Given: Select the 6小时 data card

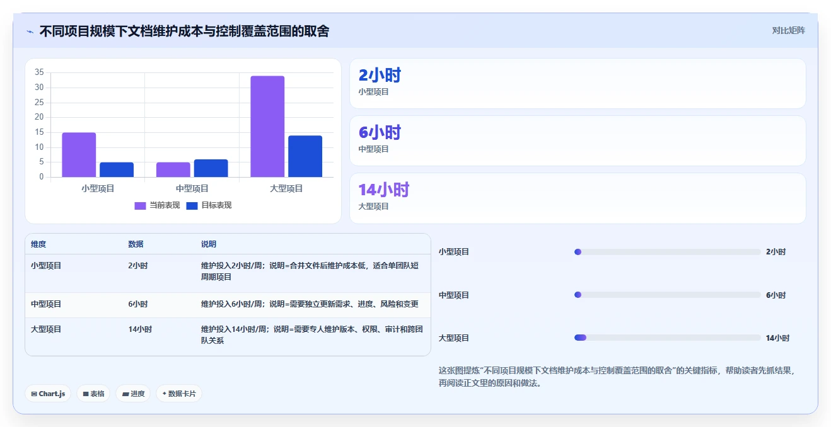Looking at the screenshot, I should click(578, 140).
